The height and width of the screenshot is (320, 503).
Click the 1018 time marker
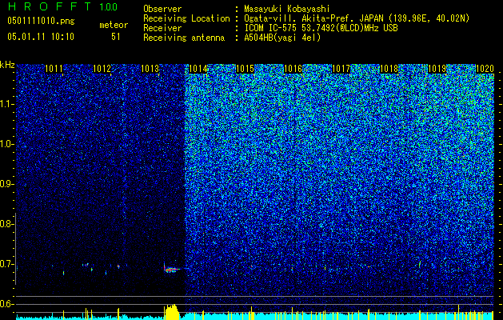389,69
